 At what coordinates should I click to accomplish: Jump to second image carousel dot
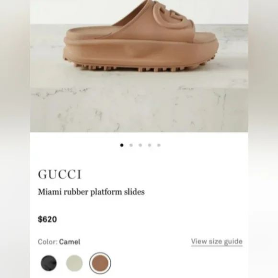click(131, 145)
